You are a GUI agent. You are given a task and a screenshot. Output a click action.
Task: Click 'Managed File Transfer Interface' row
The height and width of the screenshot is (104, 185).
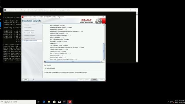click(x=61, y=28)
